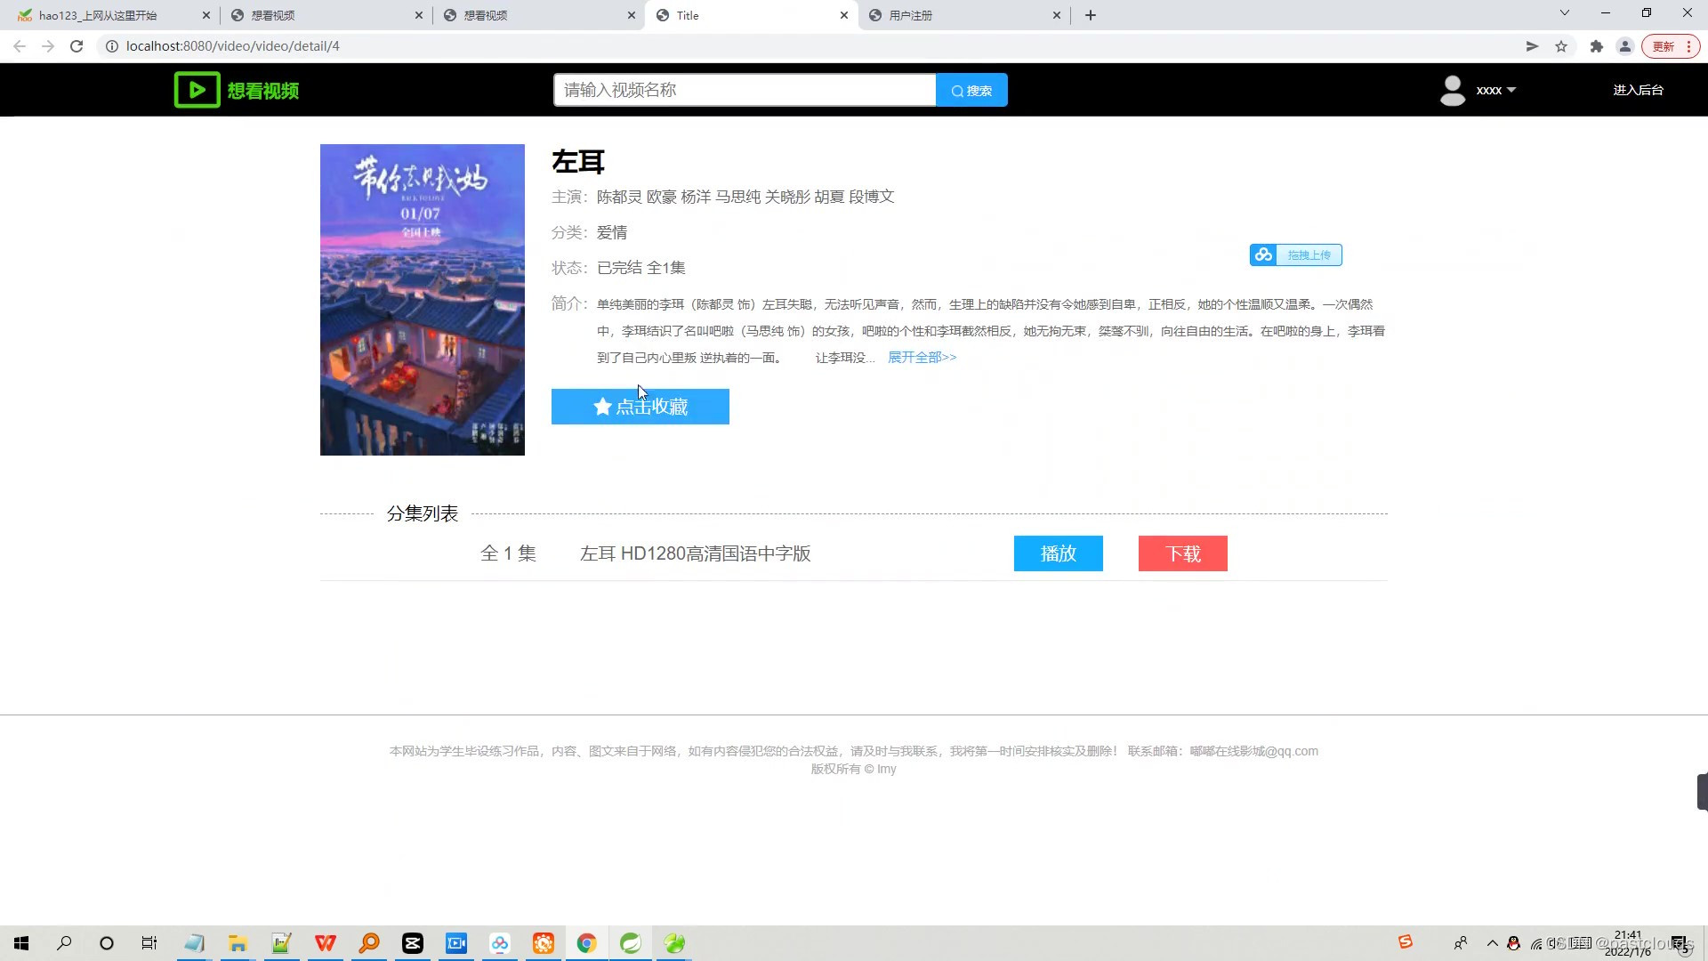The width and height of the screenshot is (1708, 961).
Task: Click the user avatar icon
Action: click(x=1452, y=90)
